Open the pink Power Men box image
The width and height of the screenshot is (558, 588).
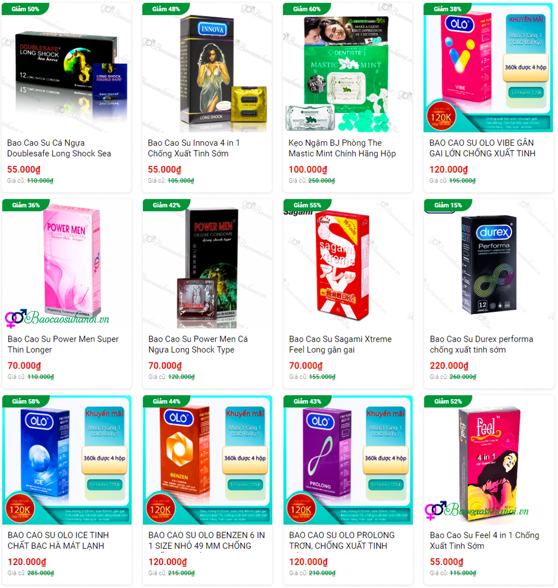tap(67, 264)
